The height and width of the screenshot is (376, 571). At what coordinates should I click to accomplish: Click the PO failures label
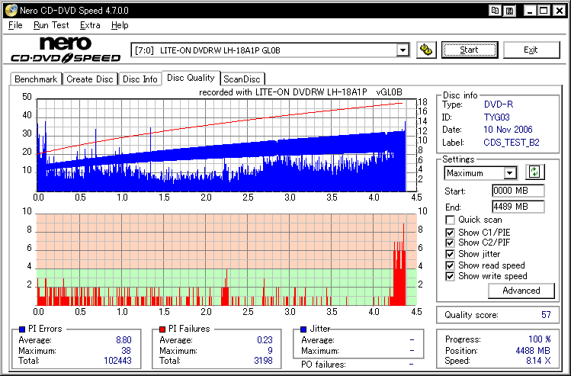point(323,365)
